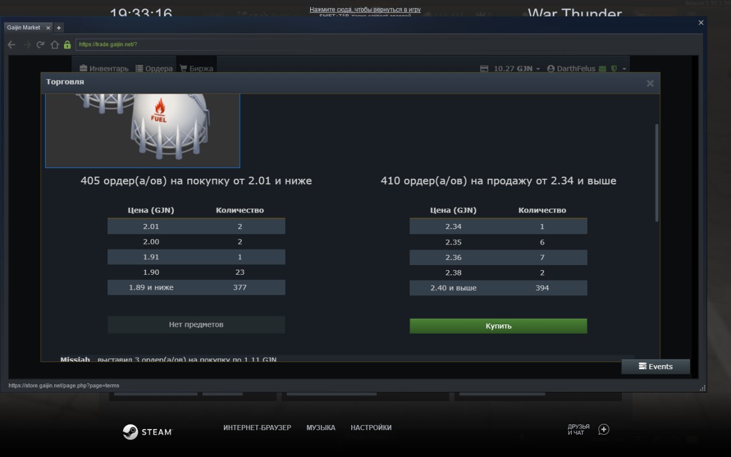Click the buy orders Цена (GJN) header
Viewport: 731px width, 457px height.
pyautogui.click(x=151, y=210)
